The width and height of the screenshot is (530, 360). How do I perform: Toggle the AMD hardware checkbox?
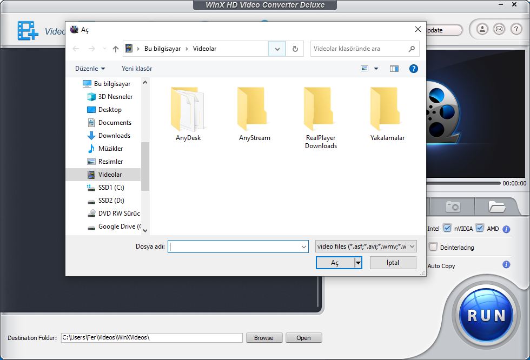coord(480,228)
